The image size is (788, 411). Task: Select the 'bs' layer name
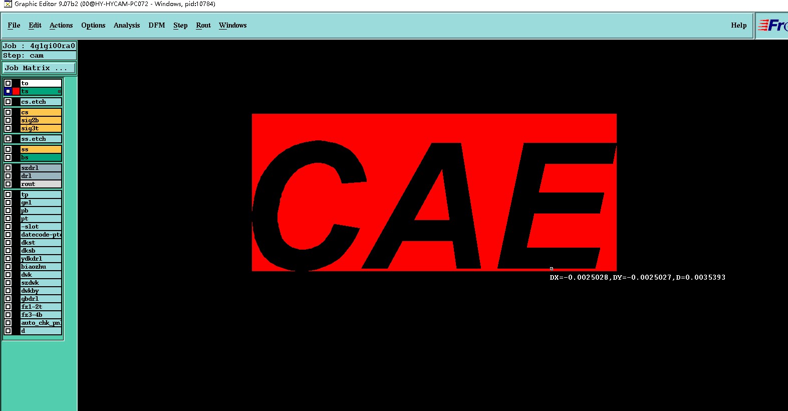[x=41, y=157]
